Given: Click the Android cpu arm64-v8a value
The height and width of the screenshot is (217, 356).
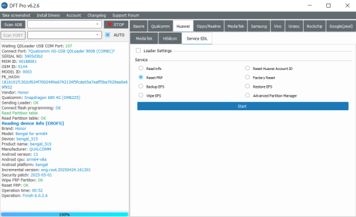Looking at the screenshot, I should (x=36, y=159).
